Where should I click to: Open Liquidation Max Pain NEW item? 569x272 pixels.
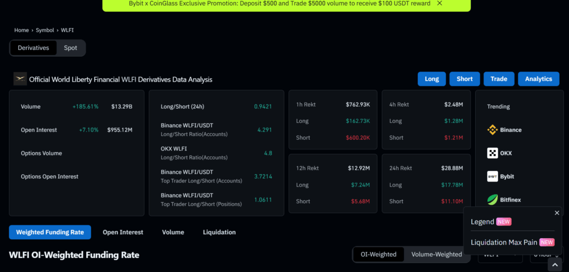(x=512, y=242)
